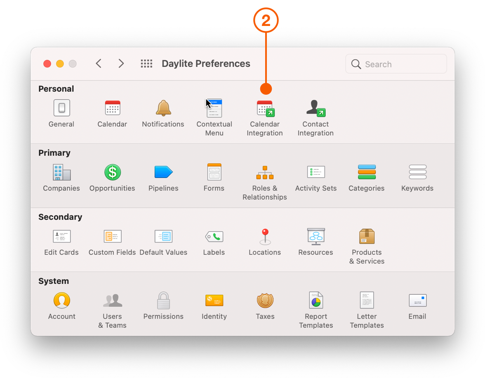Click the Permissions padlock icon
The image size is (485, 378).
(163, 301)
